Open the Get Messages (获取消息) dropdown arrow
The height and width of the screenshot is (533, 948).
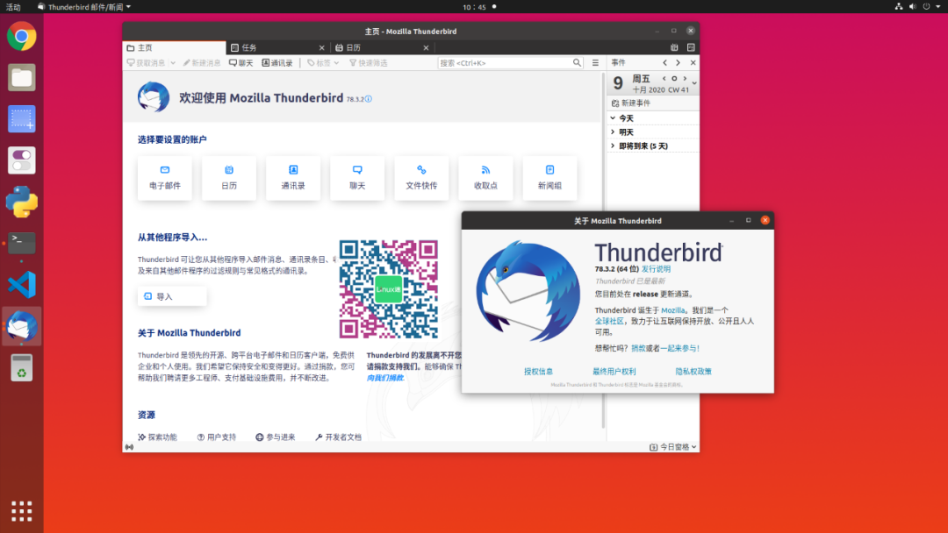[x=173, y=63]
